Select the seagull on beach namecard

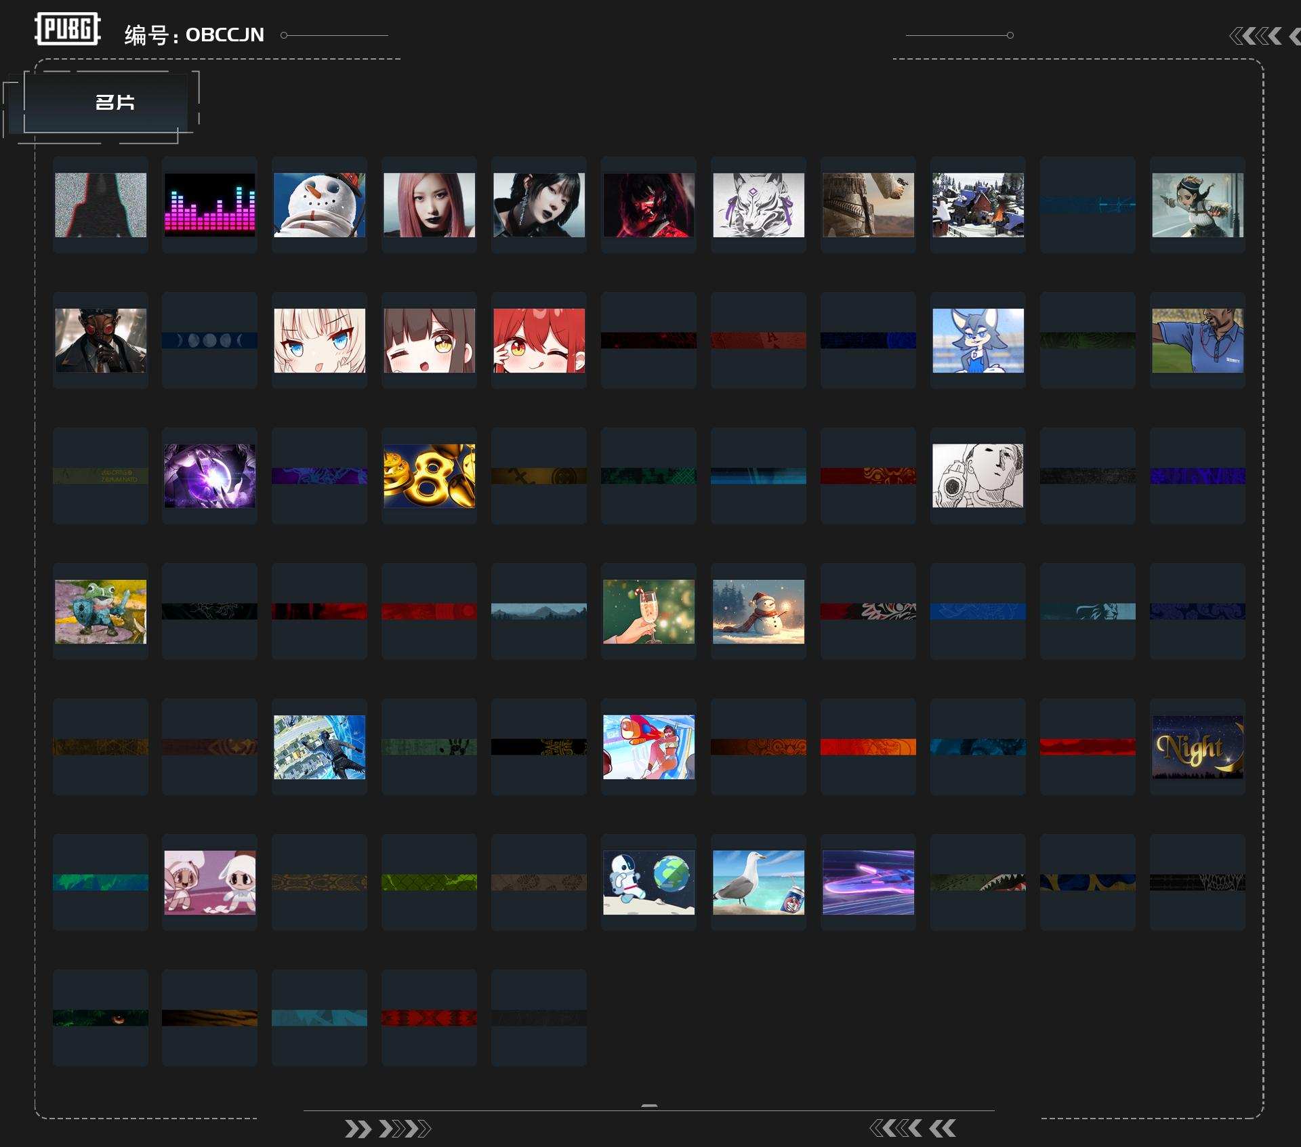click(758, 882)
